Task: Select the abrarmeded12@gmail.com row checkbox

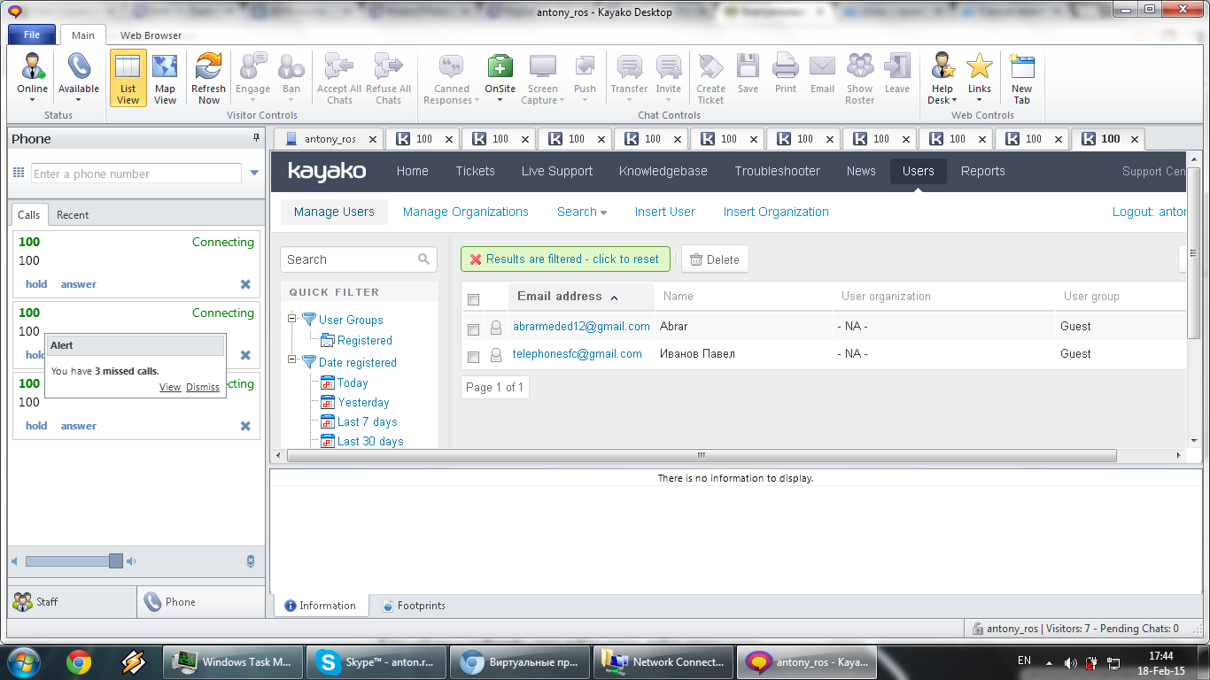Action: coord(473,328)
